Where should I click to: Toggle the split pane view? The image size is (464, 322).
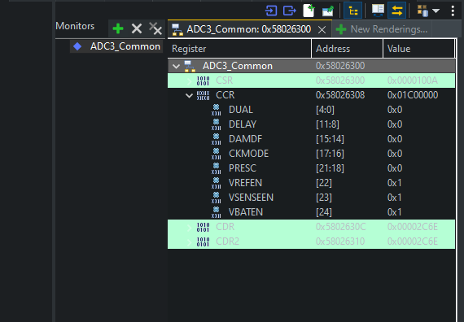coord(378,11)
